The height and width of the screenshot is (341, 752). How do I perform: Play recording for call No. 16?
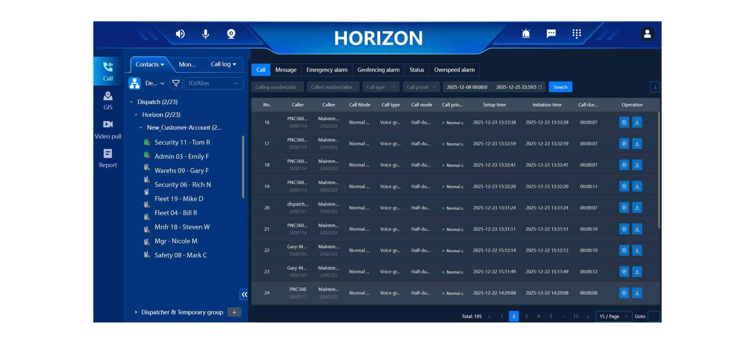(624, 122)
